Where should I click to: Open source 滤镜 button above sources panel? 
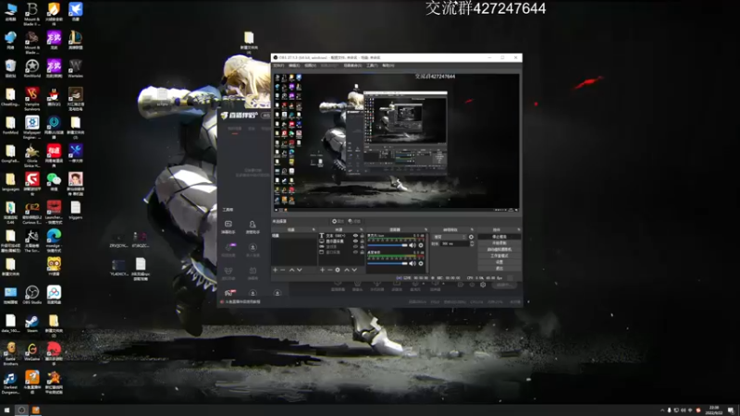coord(354,221)
